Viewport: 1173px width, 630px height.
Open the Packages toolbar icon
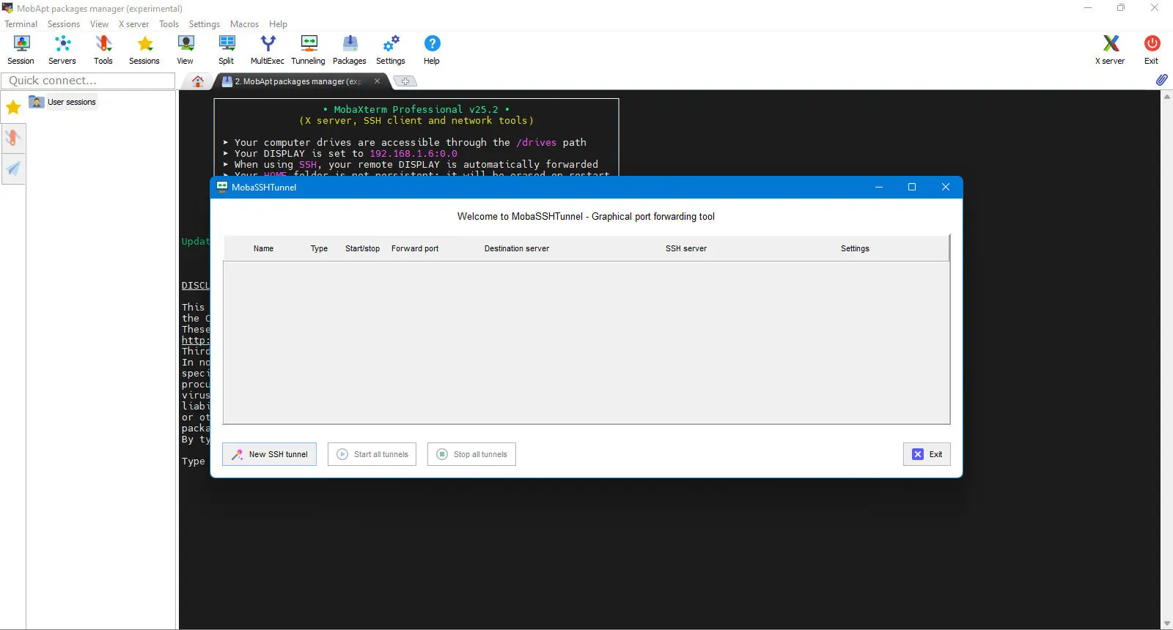tap(350, 50)
